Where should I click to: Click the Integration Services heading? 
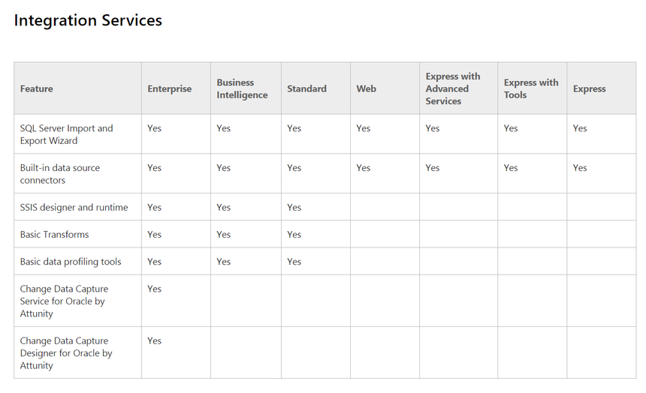pyautogui.click(x=88, y=21)
